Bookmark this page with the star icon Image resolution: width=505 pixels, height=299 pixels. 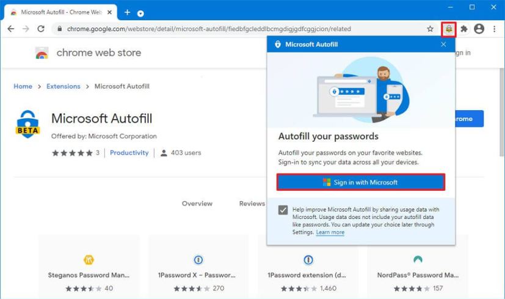click(430, 29)
